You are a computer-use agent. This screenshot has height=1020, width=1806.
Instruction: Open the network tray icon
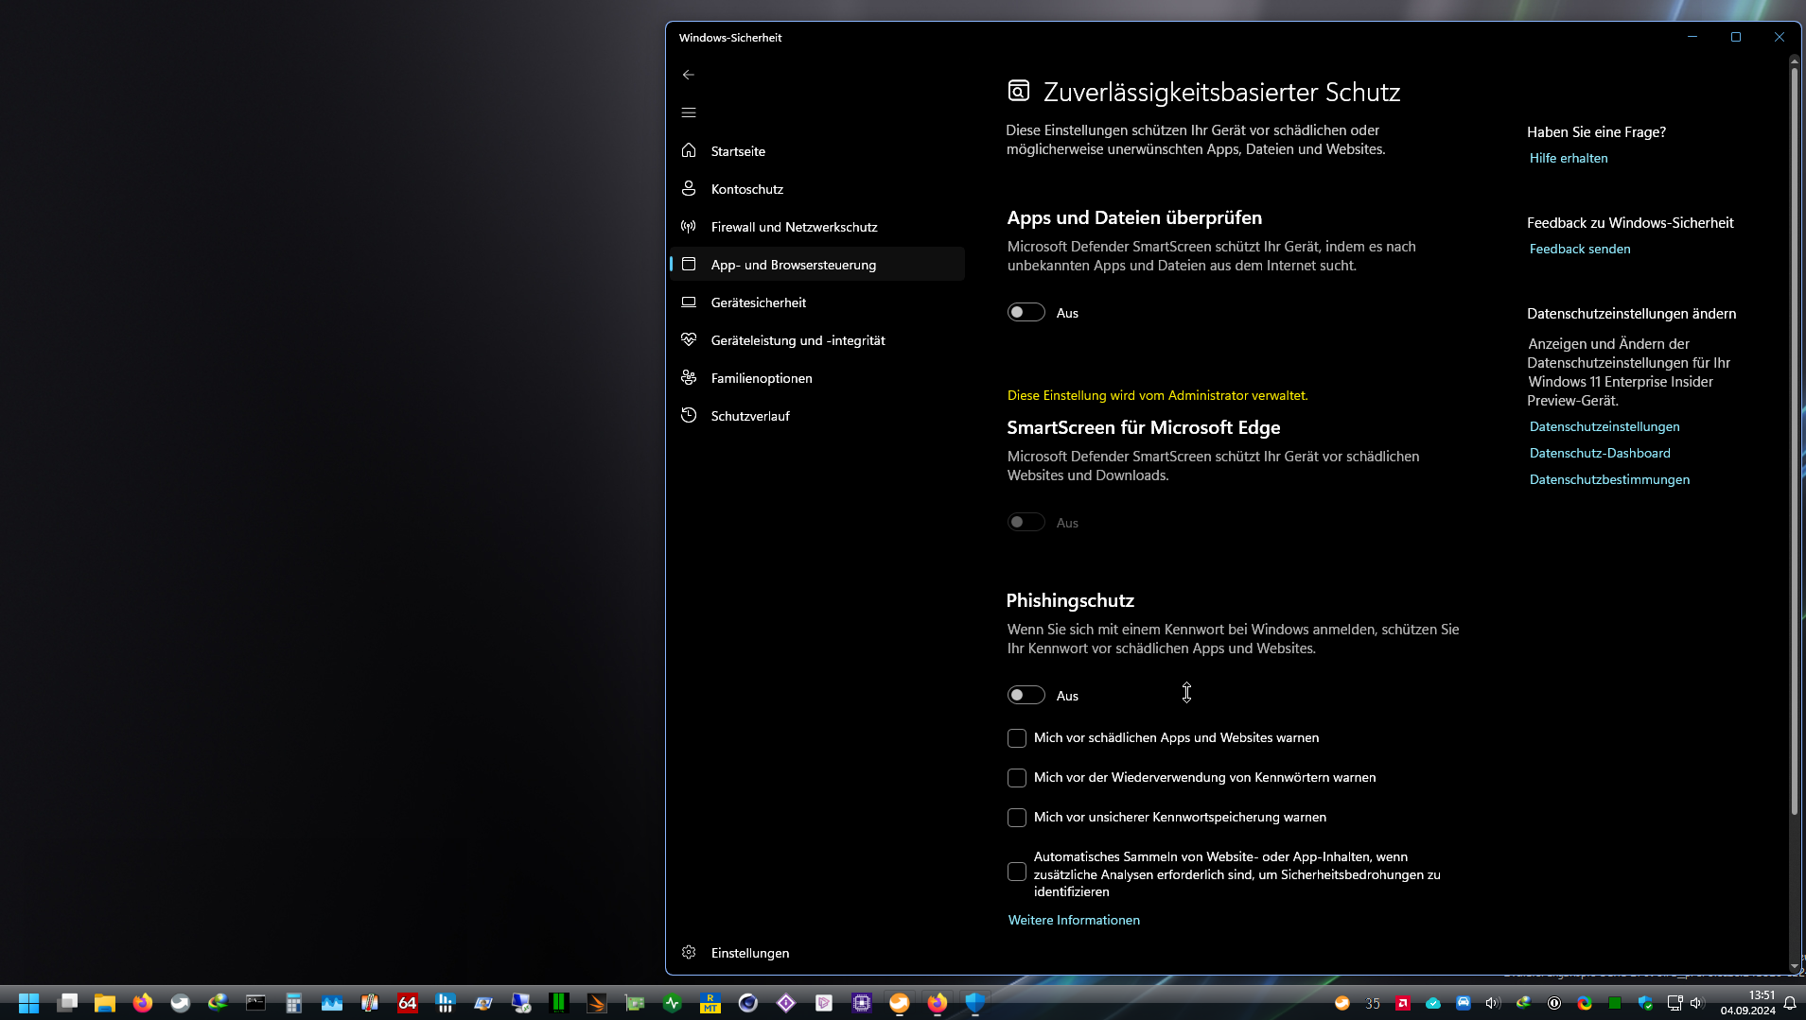[1674, 1004]
